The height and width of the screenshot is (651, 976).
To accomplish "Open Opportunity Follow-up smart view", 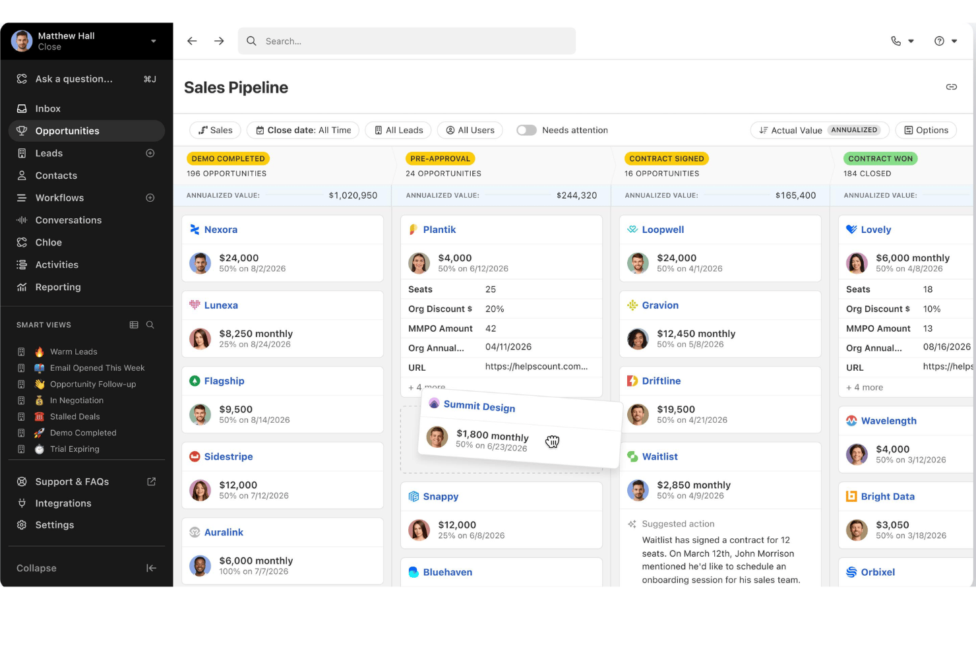I will click(92, 384).
